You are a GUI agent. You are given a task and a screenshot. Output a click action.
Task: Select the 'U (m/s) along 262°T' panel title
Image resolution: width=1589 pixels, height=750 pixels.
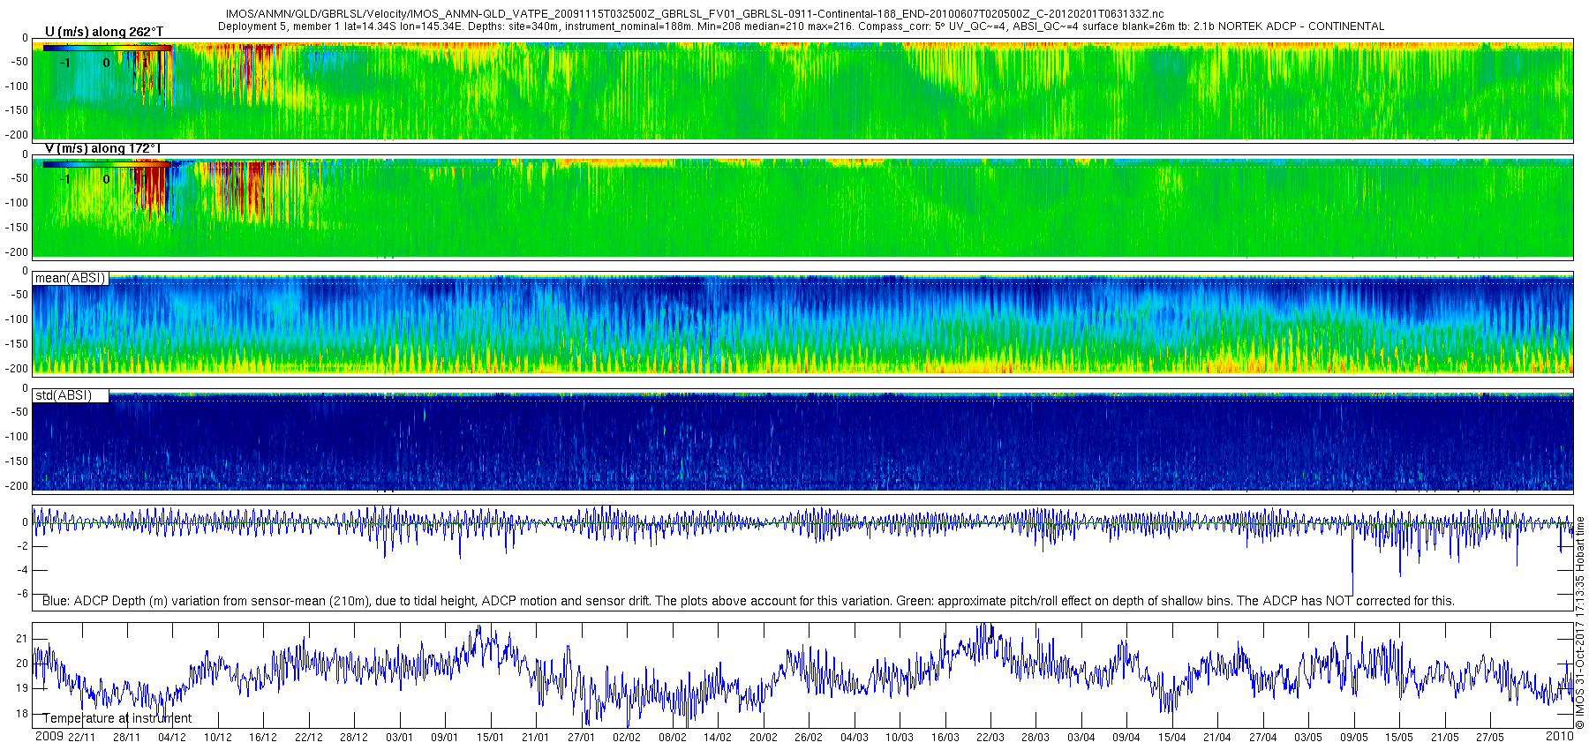point(103,32)
